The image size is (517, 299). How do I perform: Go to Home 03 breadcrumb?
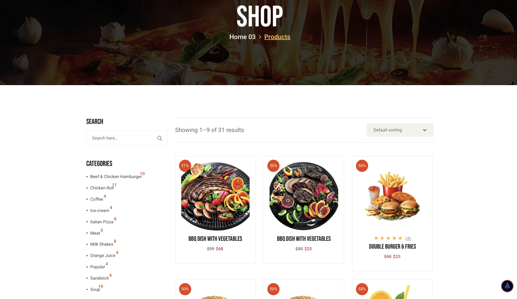[242, 37]
